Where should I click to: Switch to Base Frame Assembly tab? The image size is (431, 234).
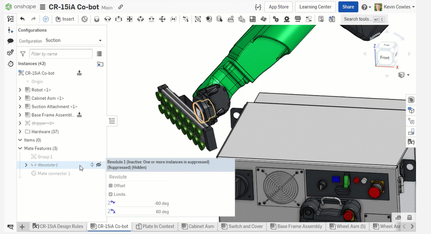coord(296,226)
